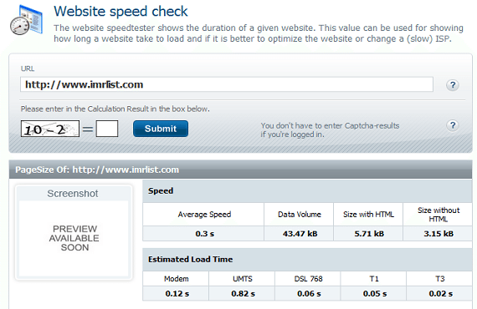Select the 0.05 s T1 value

375,293
